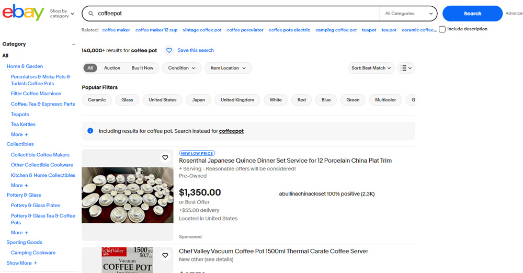Open Filter Coffee Machines category

coord(36,94)
